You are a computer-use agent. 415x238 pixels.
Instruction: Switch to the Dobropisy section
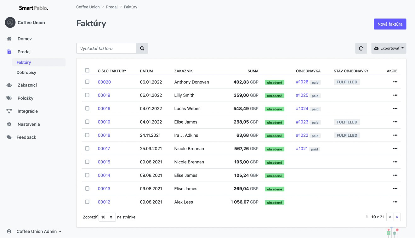26,72
